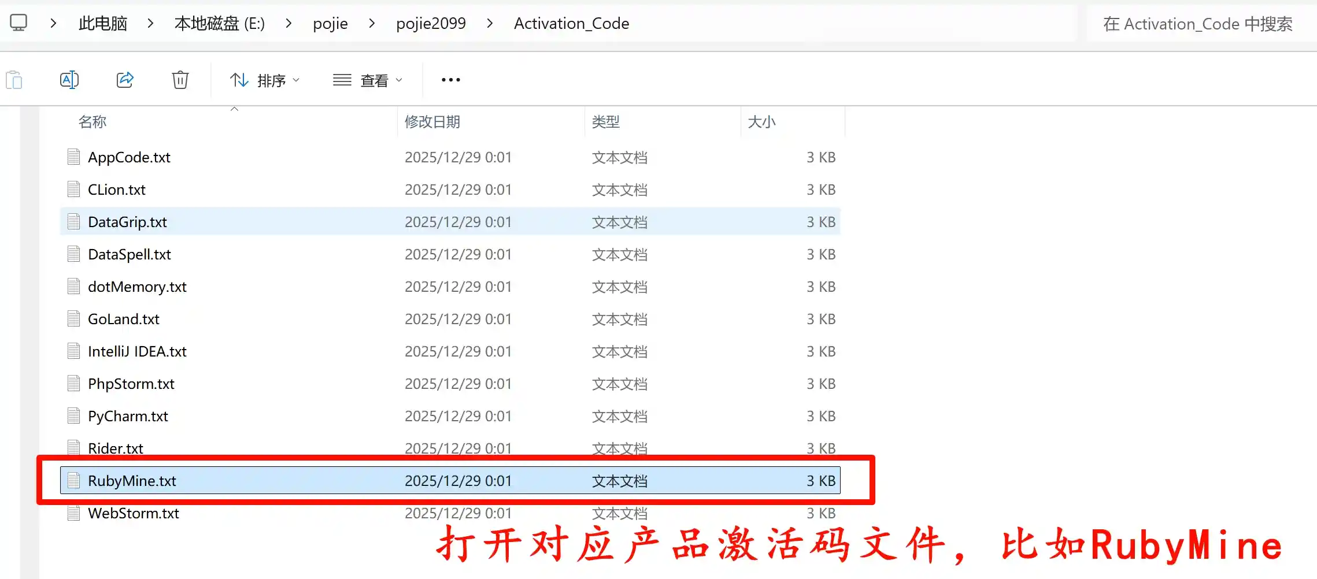Click the Activation_Code search box
Screen dimensions: 1317x579
pyautogui.click(x=1197, y=24)
